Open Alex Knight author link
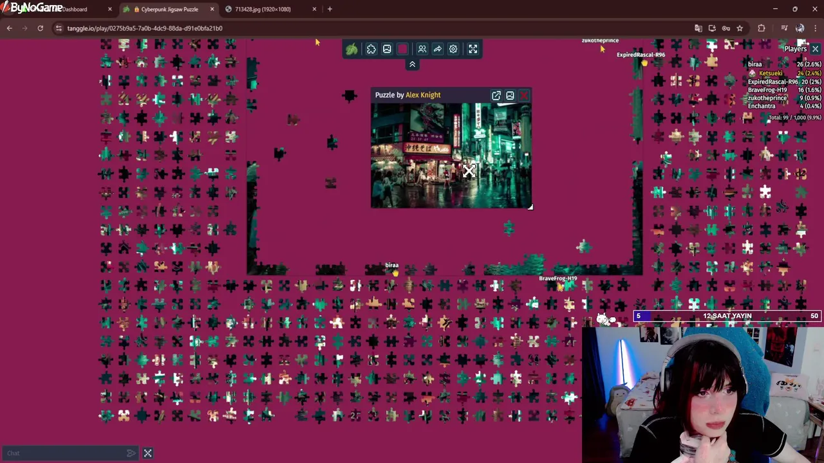 click(x=423, y=95)
